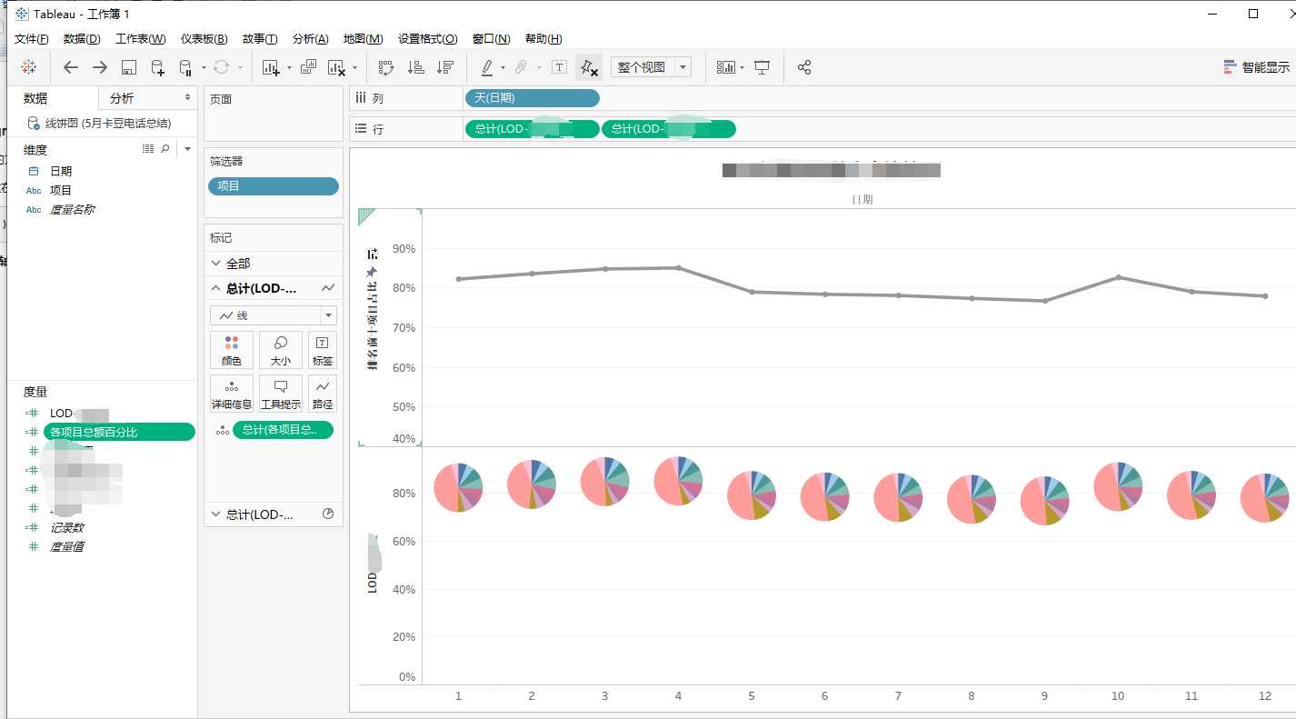The image size is (1296, 719).
Task: Select the 项目 filter pill
Action: 274,186
